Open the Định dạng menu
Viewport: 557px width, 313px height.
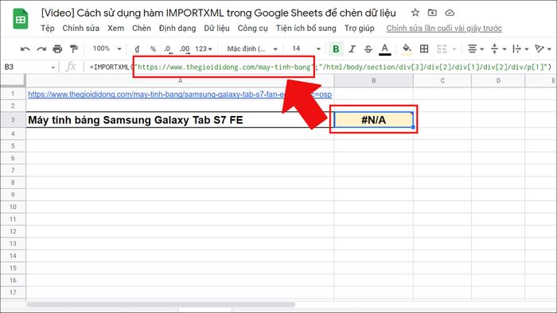coord(177,28)
